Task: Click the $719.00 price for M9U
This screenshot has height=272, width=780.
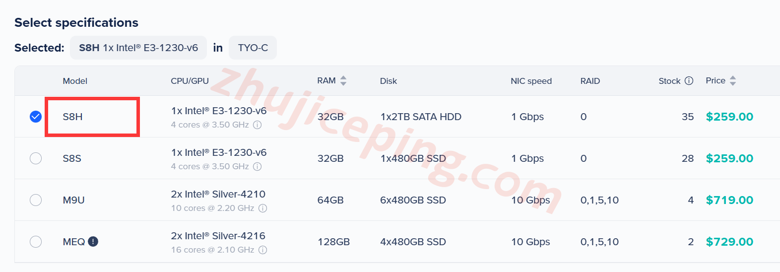Action: tap(729, 200)
